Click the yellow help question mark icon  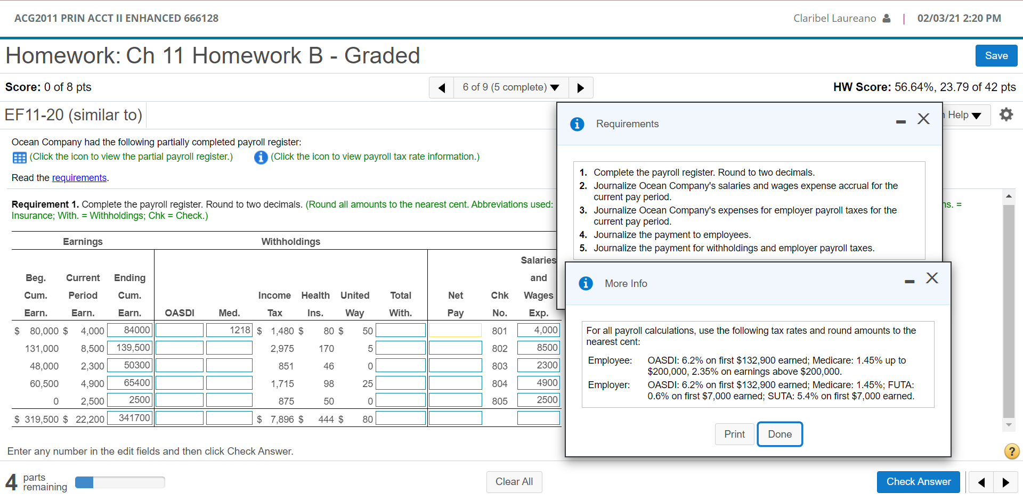click(1012, 451)
